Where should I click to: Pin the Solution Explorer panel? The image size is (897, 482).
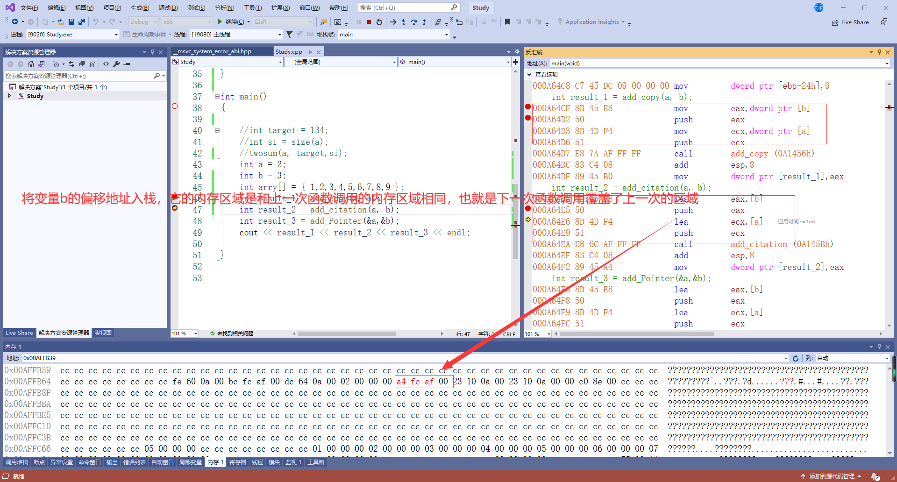(152, 52)
